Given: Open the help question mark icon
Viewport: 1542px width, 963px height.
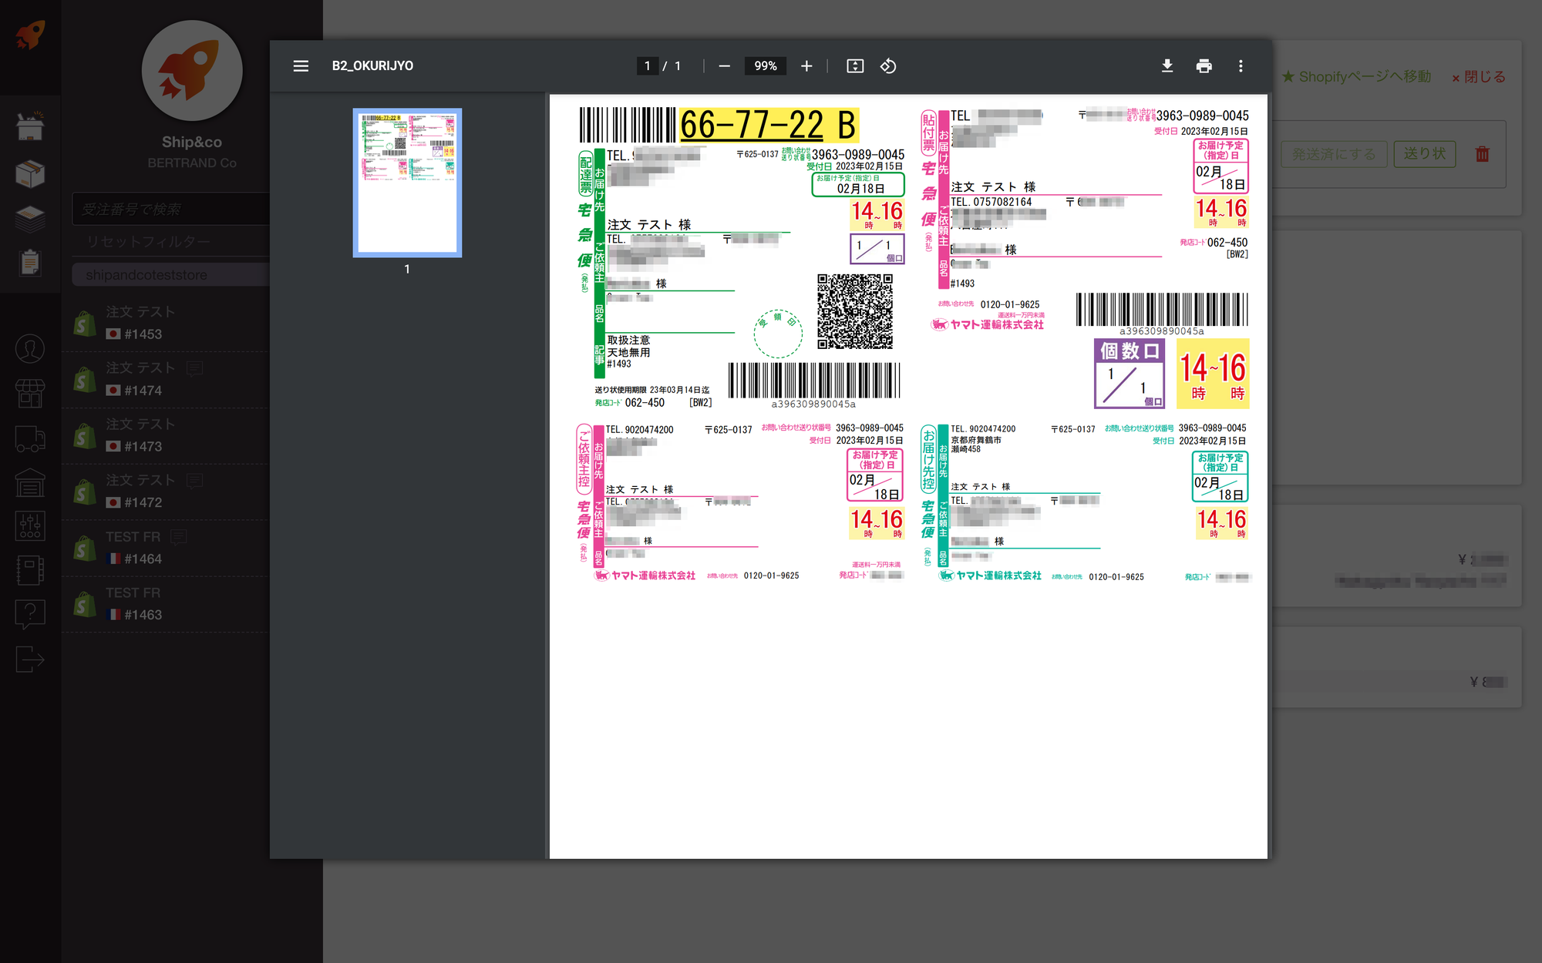Looking at the screenshot, I should click(x=30, y=614).
